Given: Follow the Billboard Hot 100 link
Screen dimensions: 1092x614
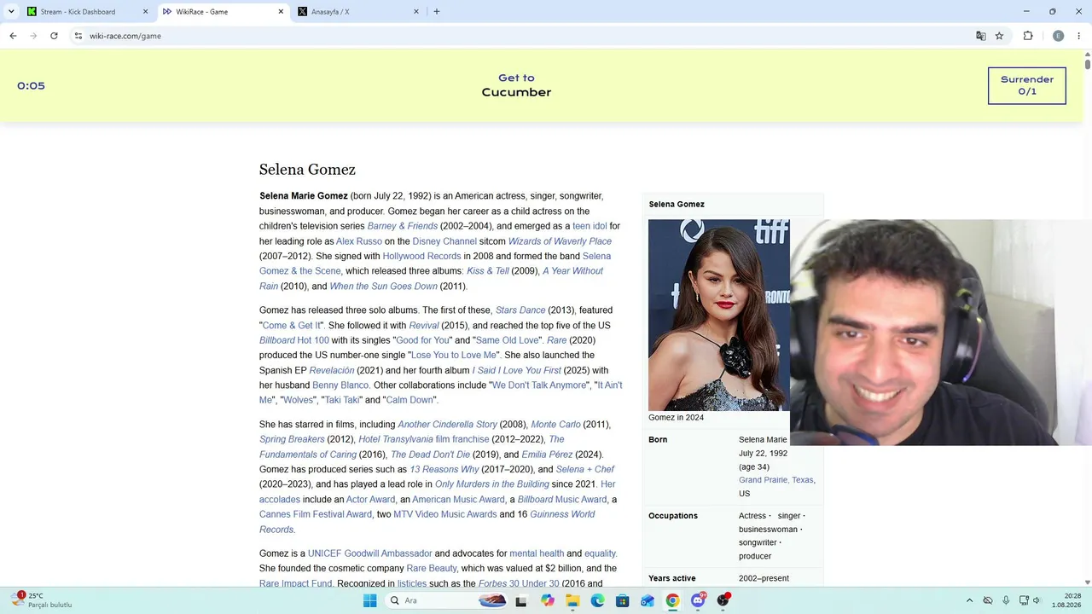Looking at the screenshot, I should [x=294, y=340].
